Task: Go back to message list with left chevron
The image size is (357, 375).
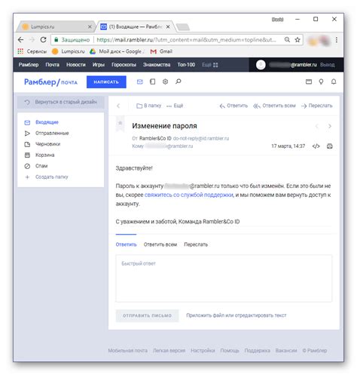Action: click(x=118, y=106)
